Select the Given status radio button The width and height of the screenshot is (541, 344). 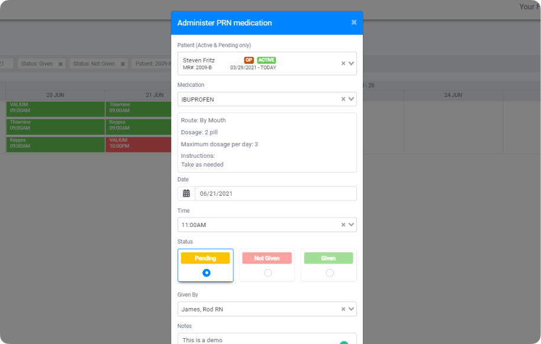click(x=330, y=272)
